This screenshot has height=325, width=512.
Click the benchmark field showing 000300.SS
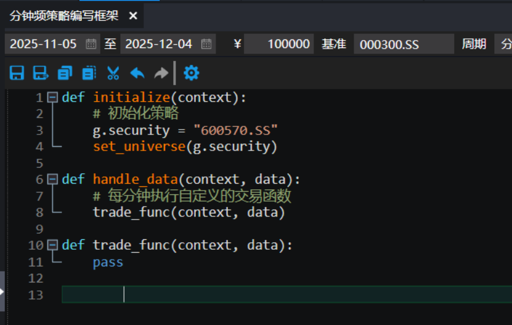coord(403,44)
